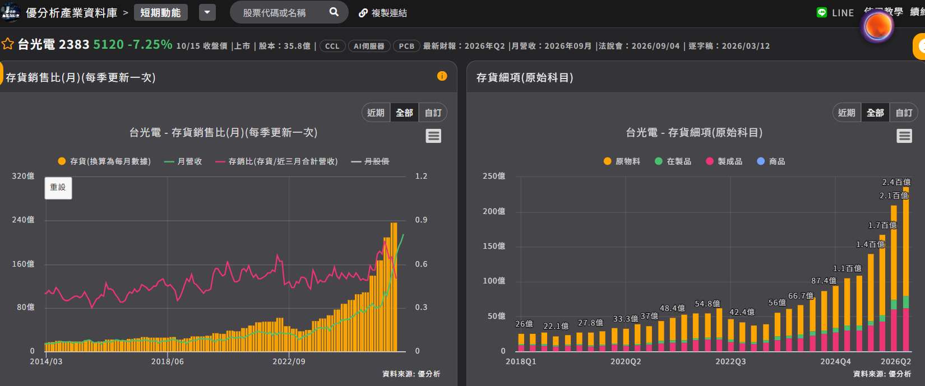Click the 54.8億 data label
925x386 pixels.
pos(707,304)
